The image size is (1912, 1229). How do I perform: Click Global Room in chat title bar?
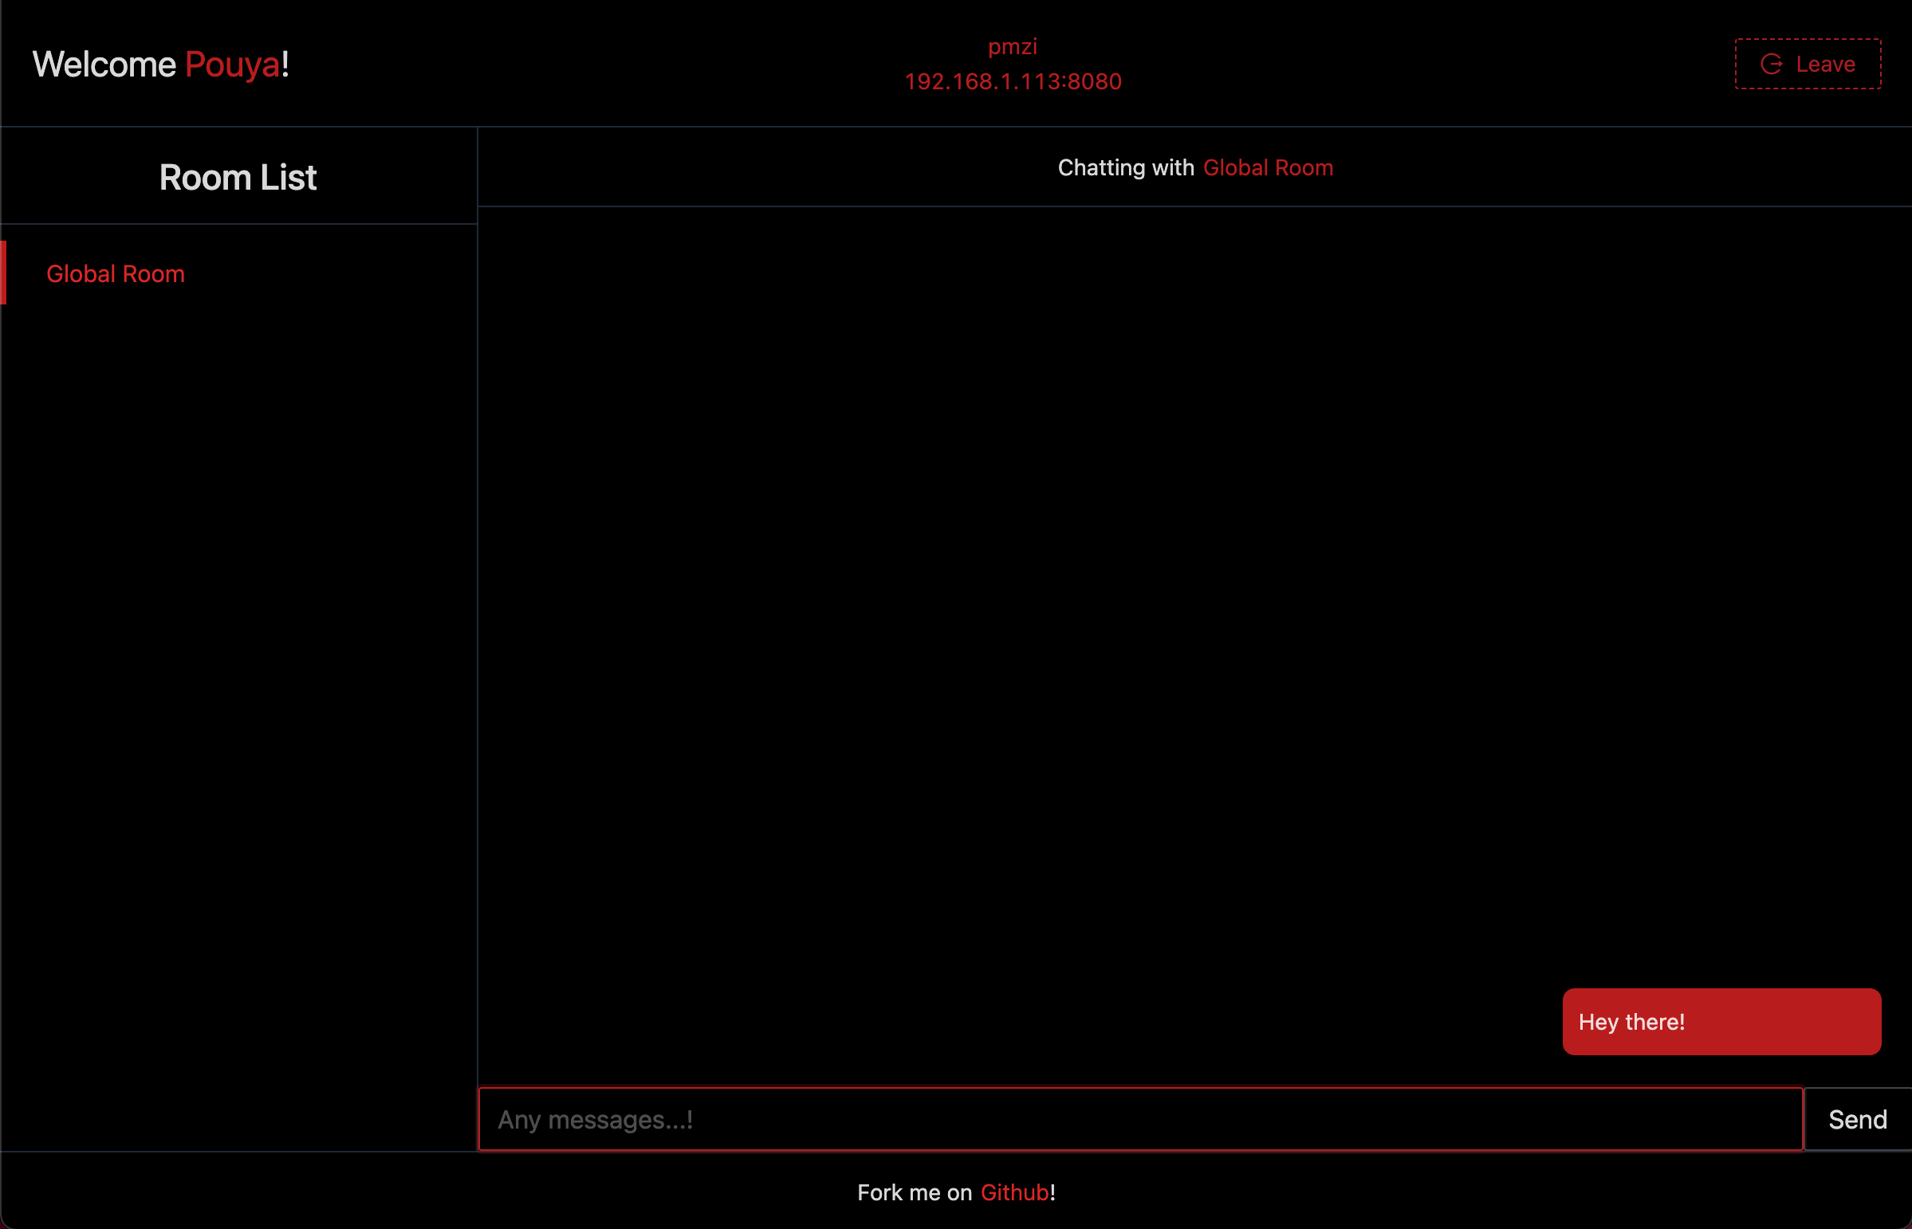[x=1268, y=167]
